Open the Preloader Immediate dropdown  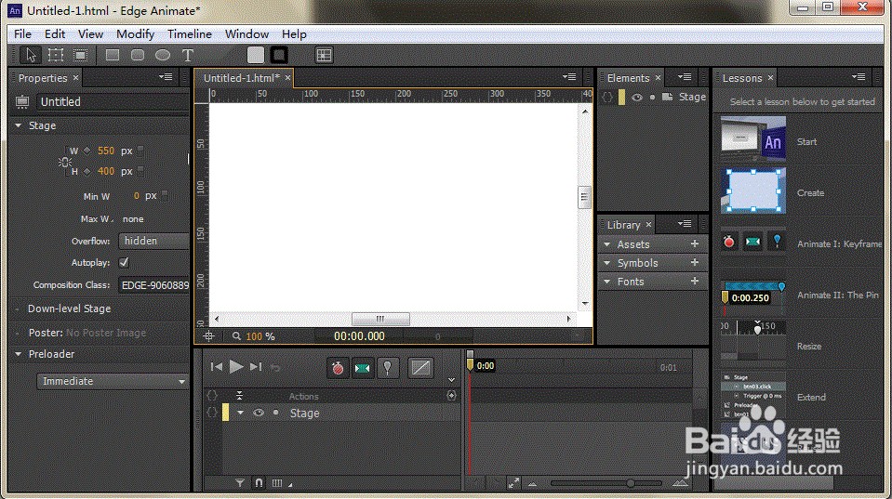tap(113, 381)
